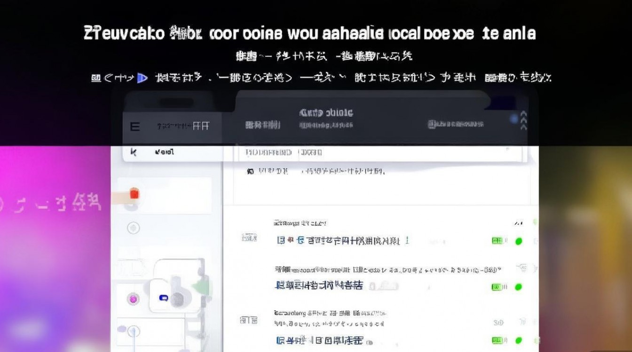Expand the small box icon left of third row
Viewport: 632px width, 352px height.
point(249,321)
